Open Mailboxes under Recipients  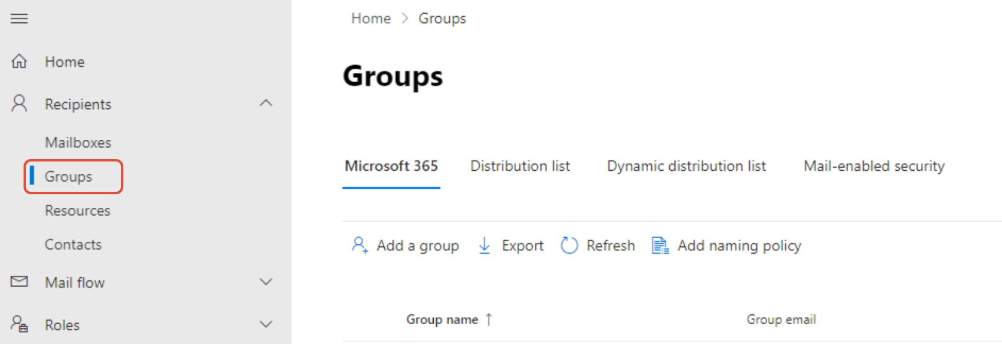[x=78, y=142]
